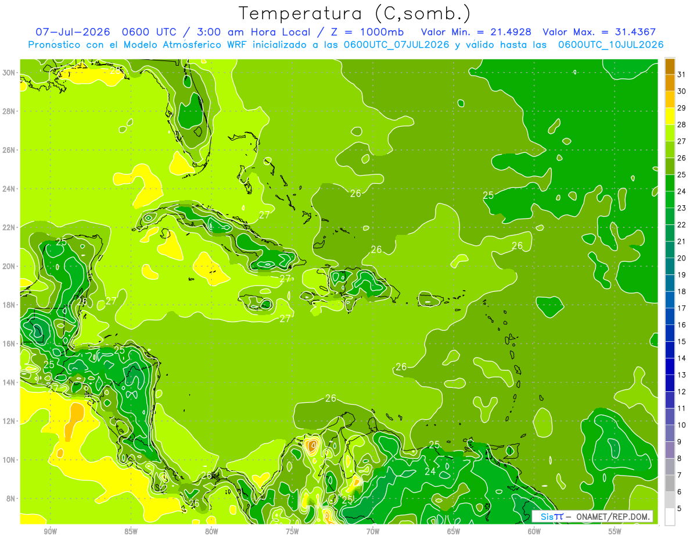Image resolution: width=697 pixels, height=539 pixels.
Task: Click the "28N" latitude label
Action: [10, 111]
